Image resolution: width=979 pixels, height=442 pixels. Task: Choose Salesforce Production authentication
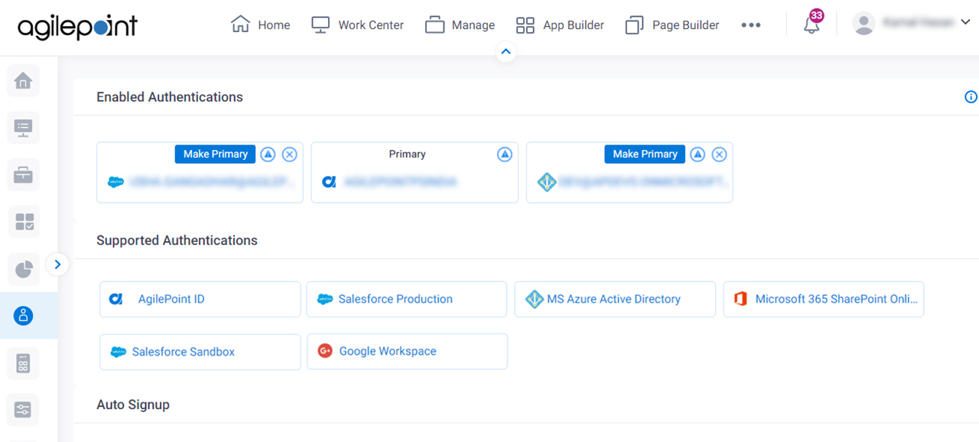point(407,299)
